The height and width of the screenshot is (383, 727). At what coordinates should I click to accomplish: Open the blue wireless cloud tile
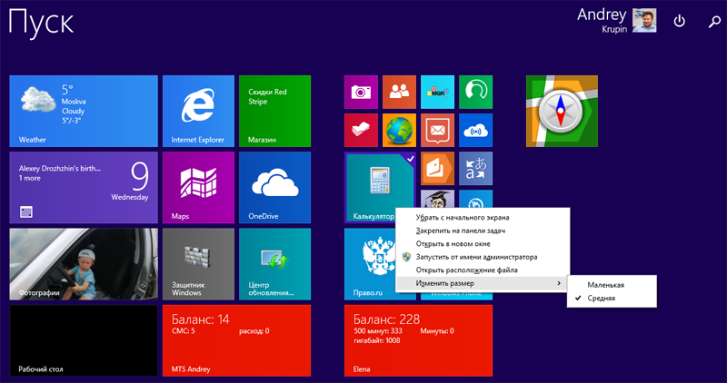475,130
